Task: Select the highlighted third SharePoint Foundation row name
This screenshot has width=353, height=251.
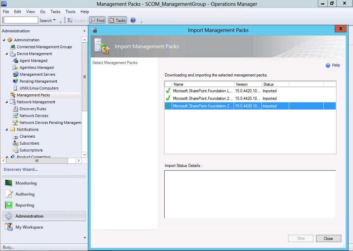Action: [x=203, y=106]
